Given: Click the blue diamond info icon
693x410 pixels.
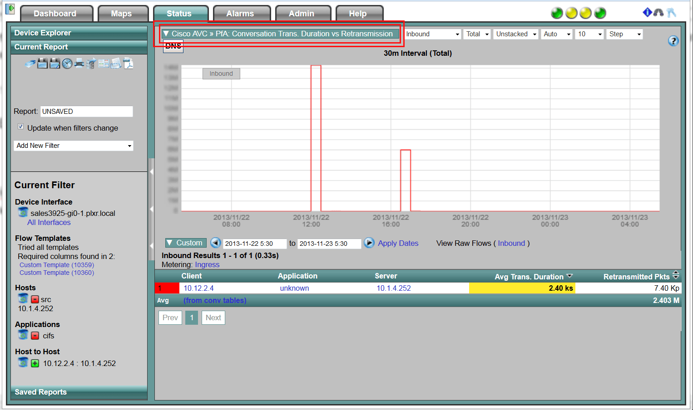Looking at the screenshot, I should coord(647,12).
